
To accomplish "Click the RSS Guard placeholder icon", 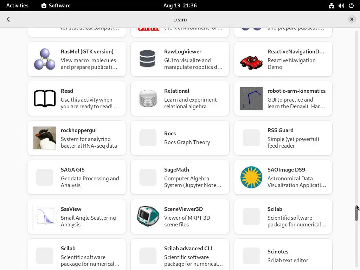I will tap(251, 138).
